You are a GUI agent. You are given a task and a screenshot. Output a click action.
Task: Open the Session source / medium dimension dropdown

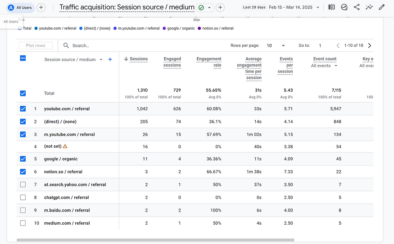(x=101, y=59)
